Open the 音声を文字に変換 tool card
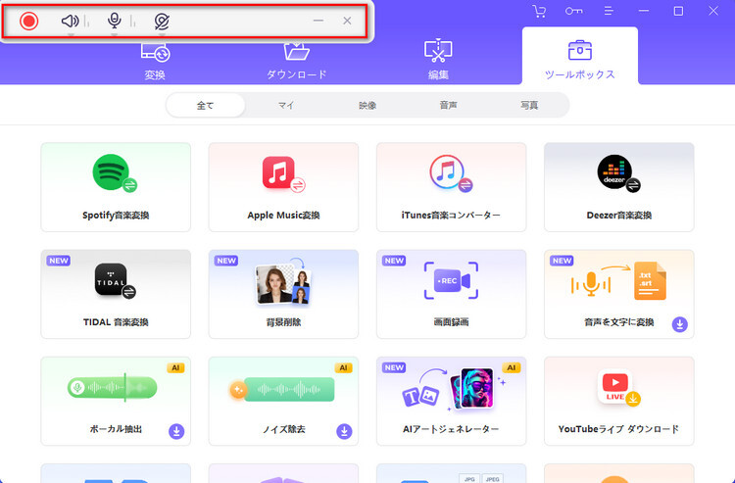 619,294
